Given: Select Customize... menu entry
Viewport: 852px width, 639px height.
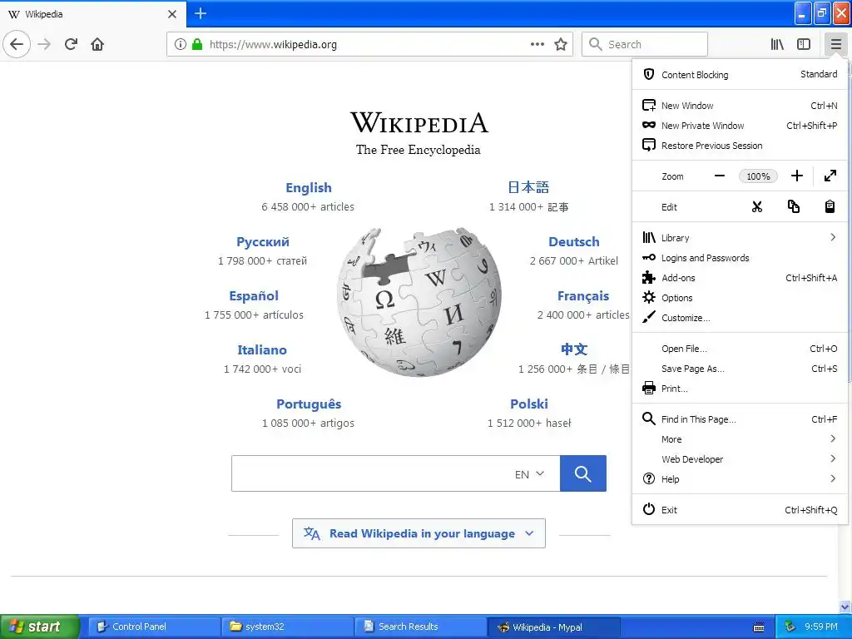Looking at the screenshot, I should click(x=740, y=318).
